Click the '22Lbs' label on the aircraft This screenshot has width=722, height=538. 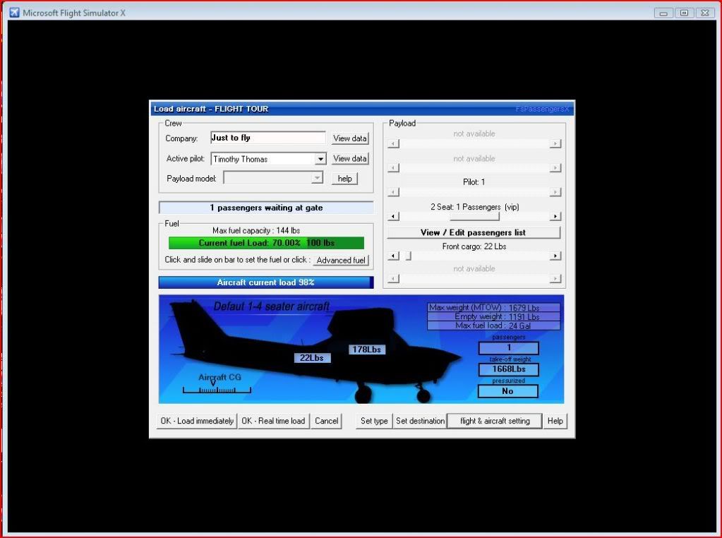click(312, 358)
